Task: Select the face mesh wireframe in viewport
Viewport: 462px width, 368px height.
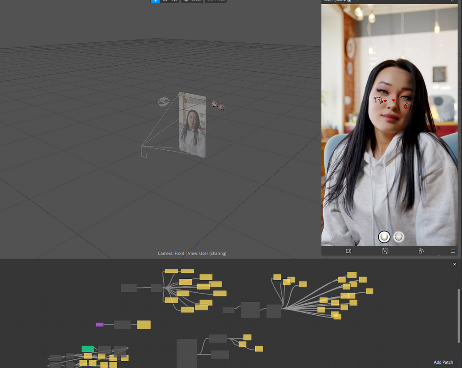Action: 164,102
